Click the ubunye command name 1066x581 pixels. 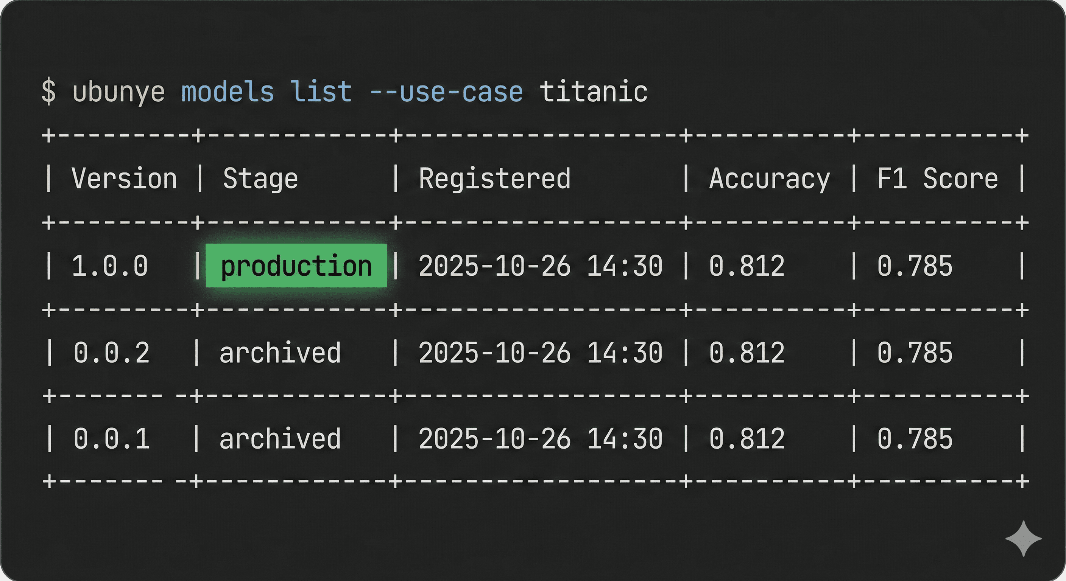coord(119,92)
